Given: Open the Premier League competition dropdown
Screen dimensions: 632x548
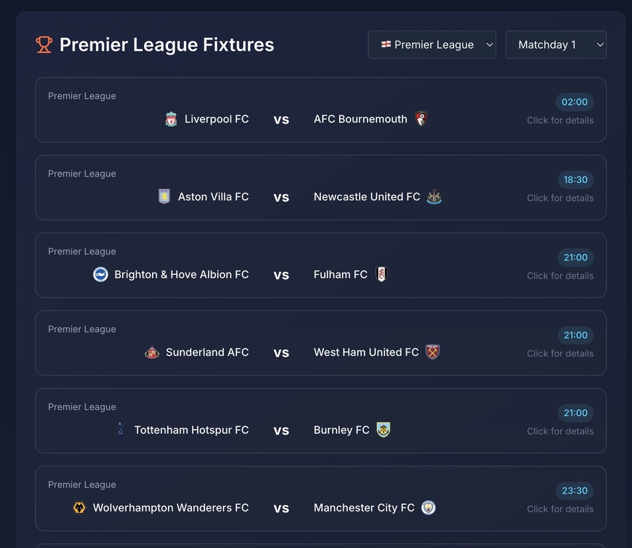Looking at the screenshot, I should pos(432,44).
